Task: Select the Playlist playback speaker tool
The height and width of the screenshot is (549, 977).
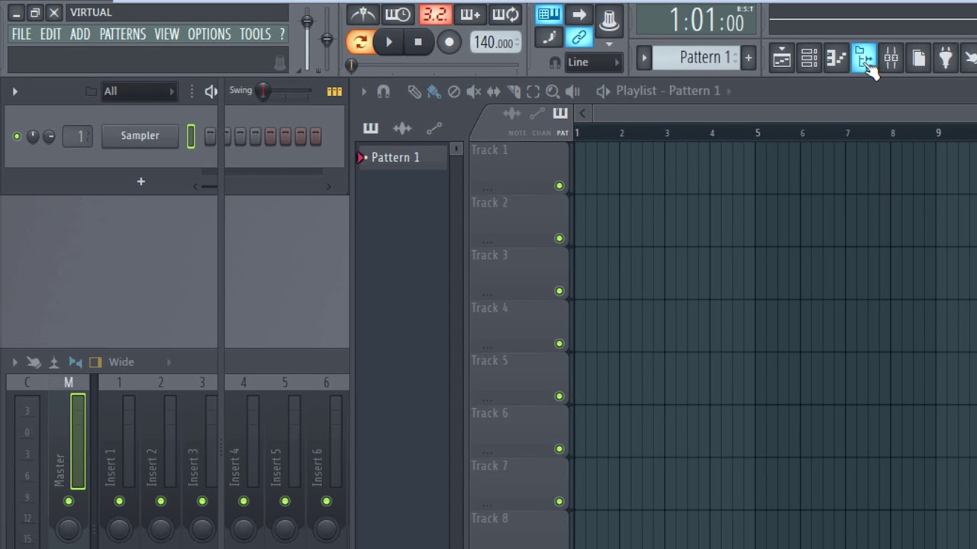Action: tap(572, 91)
